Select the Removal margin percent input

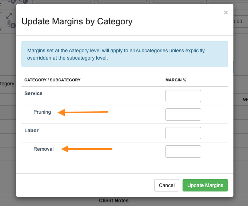183,152
